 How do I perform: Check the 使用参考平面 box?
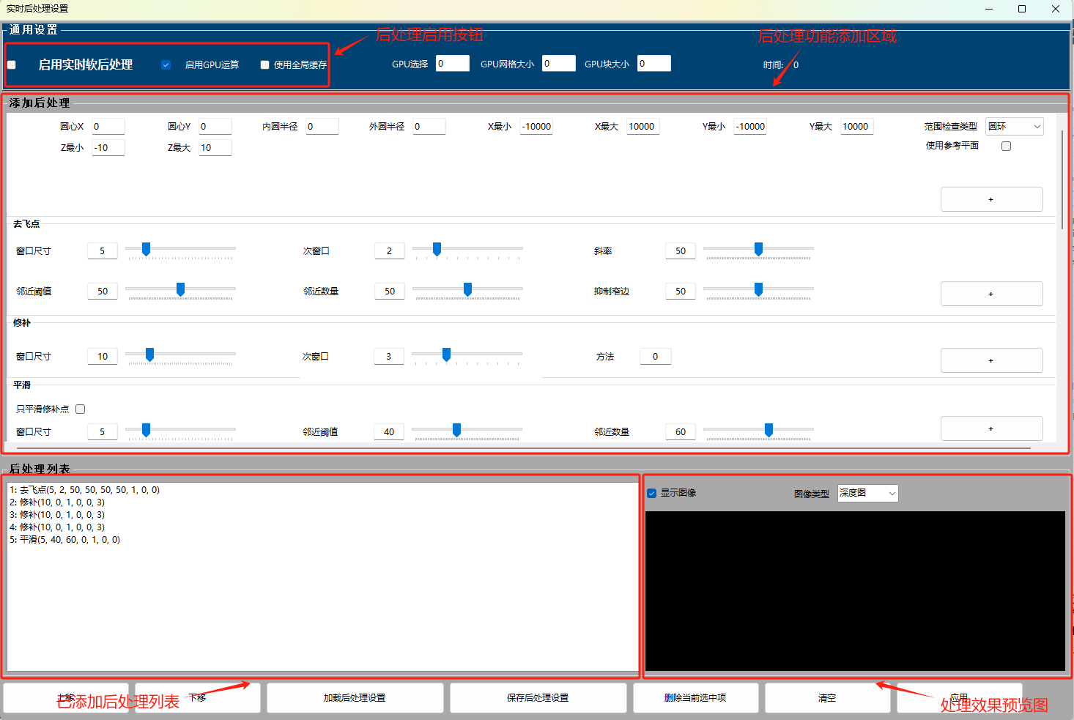coord(1007,146)
